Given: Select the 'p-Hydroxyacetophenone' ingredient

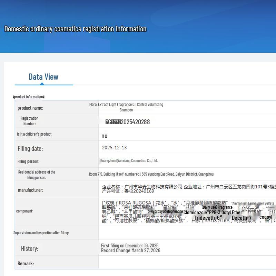Looking at the screenshot, I should pos(165,211).
